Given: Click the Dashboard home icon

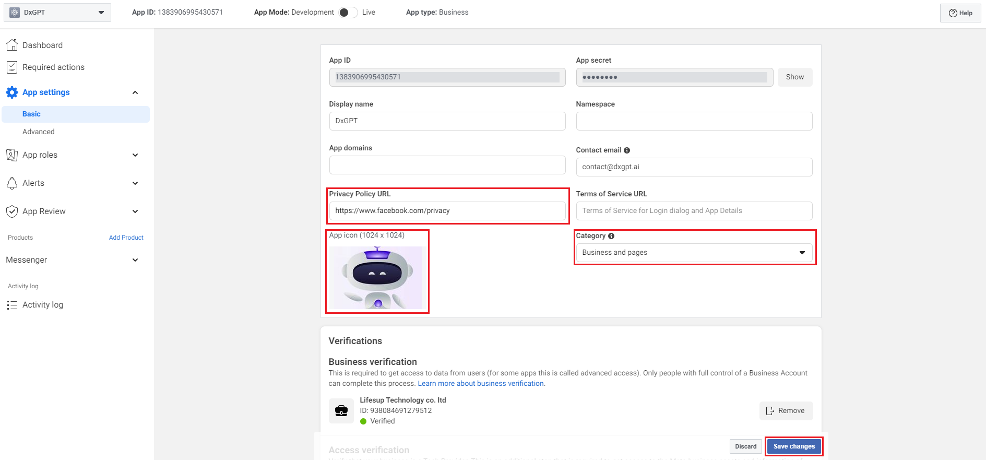Looking at the screenshot, I should [11, 45].
